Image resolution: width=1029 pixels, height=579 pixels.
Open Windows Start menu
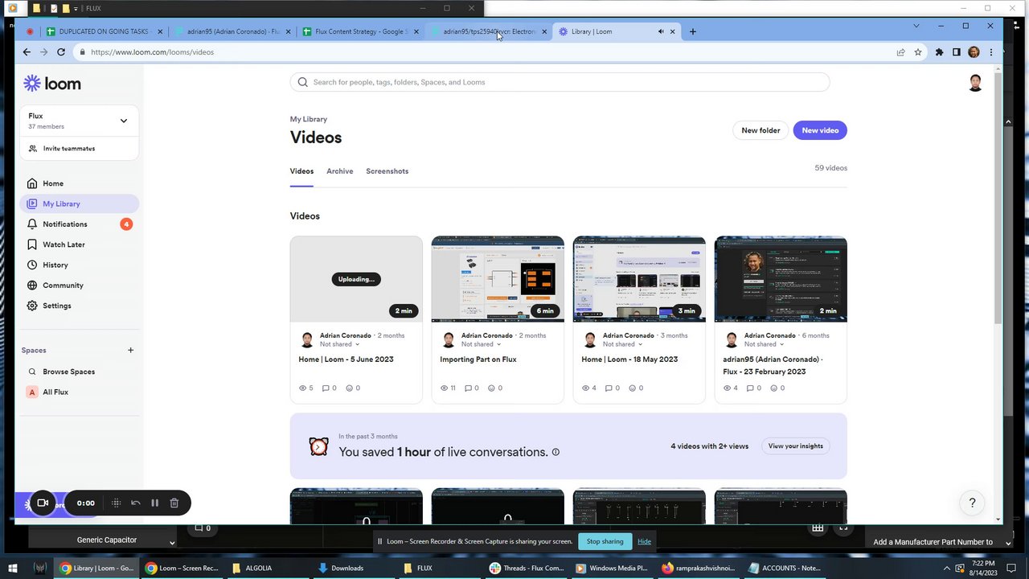click(14, 568)
